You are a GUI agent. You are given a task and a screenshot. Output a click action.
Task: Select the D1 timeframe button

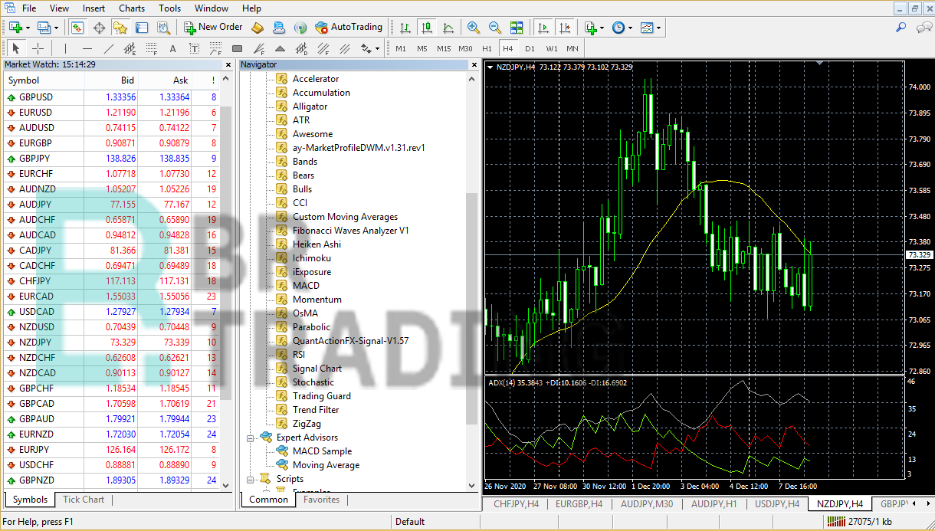pos(530,49)
